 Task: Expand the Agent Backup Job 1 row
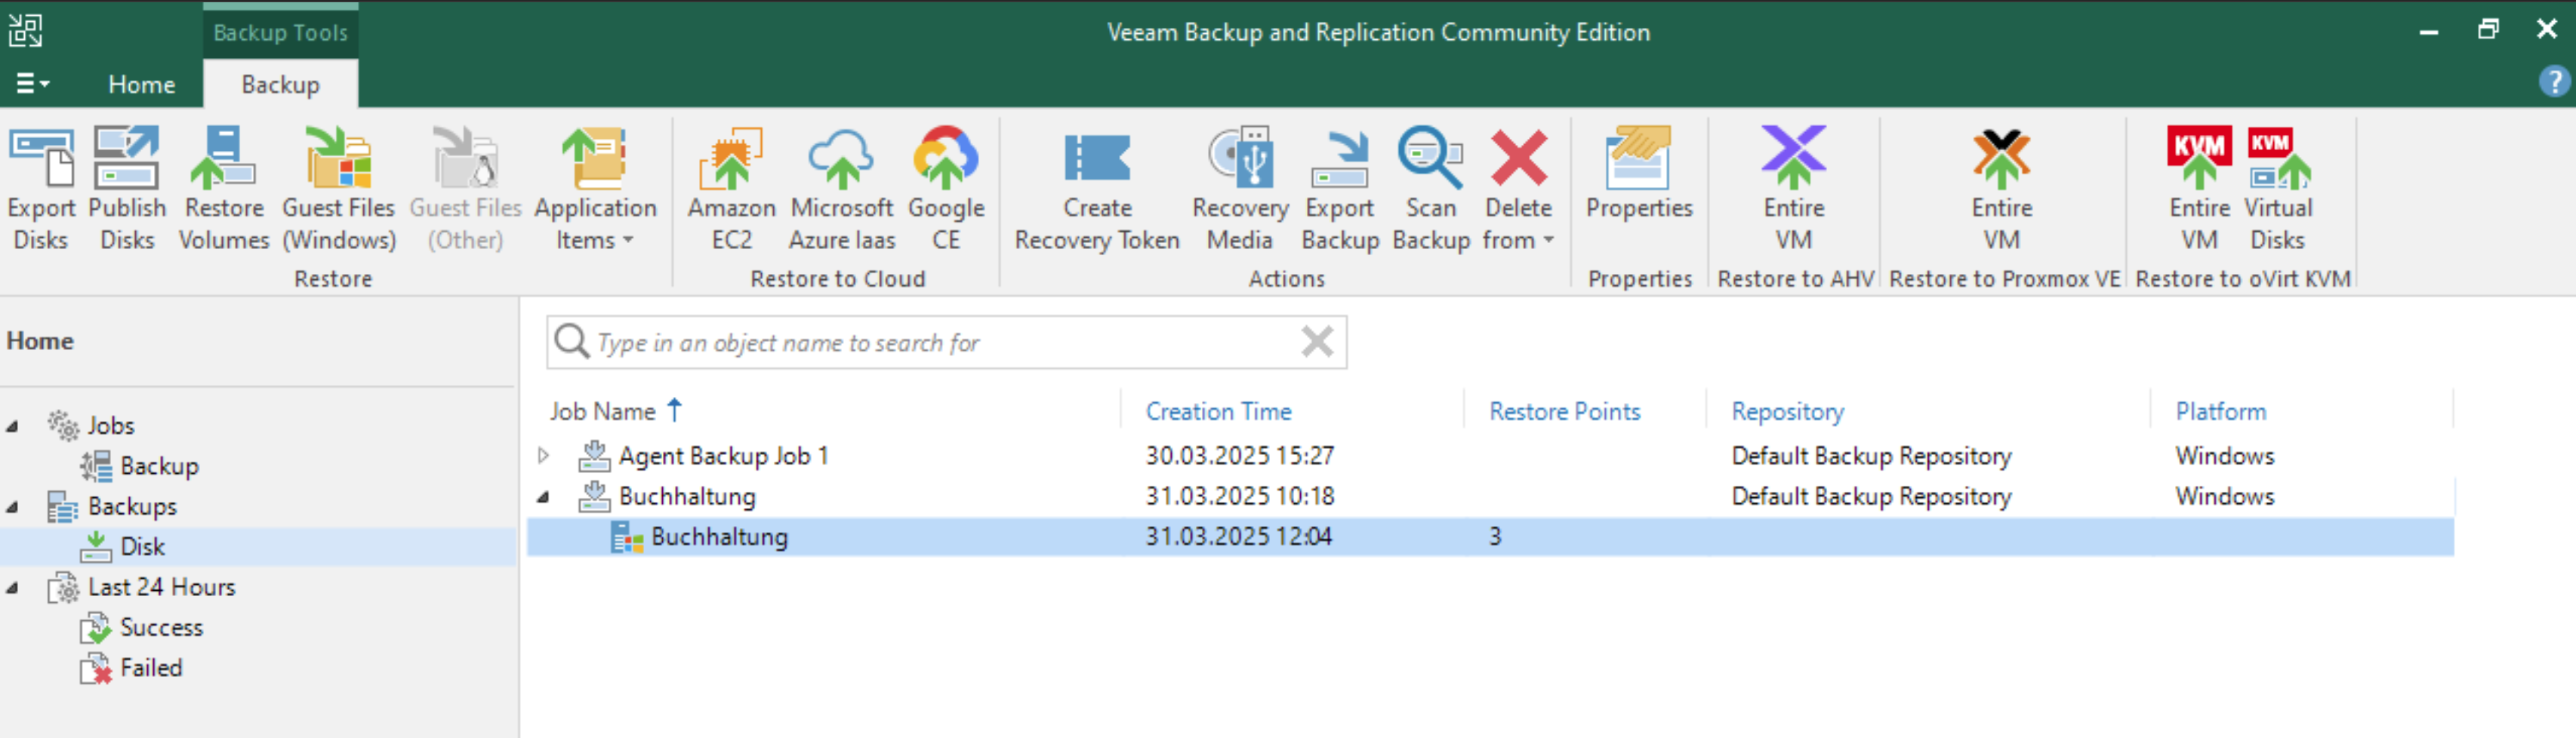pos(544,455)
